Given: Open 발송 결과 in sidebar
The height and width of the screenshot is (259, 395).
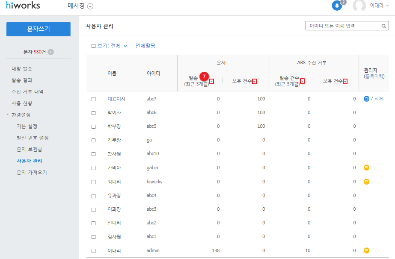Looking at the screenshot, I should (x=22, y=80).
